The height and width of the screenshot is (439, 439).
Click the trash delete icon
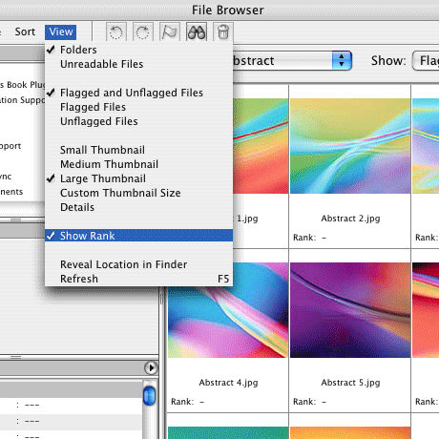point(223,31)
